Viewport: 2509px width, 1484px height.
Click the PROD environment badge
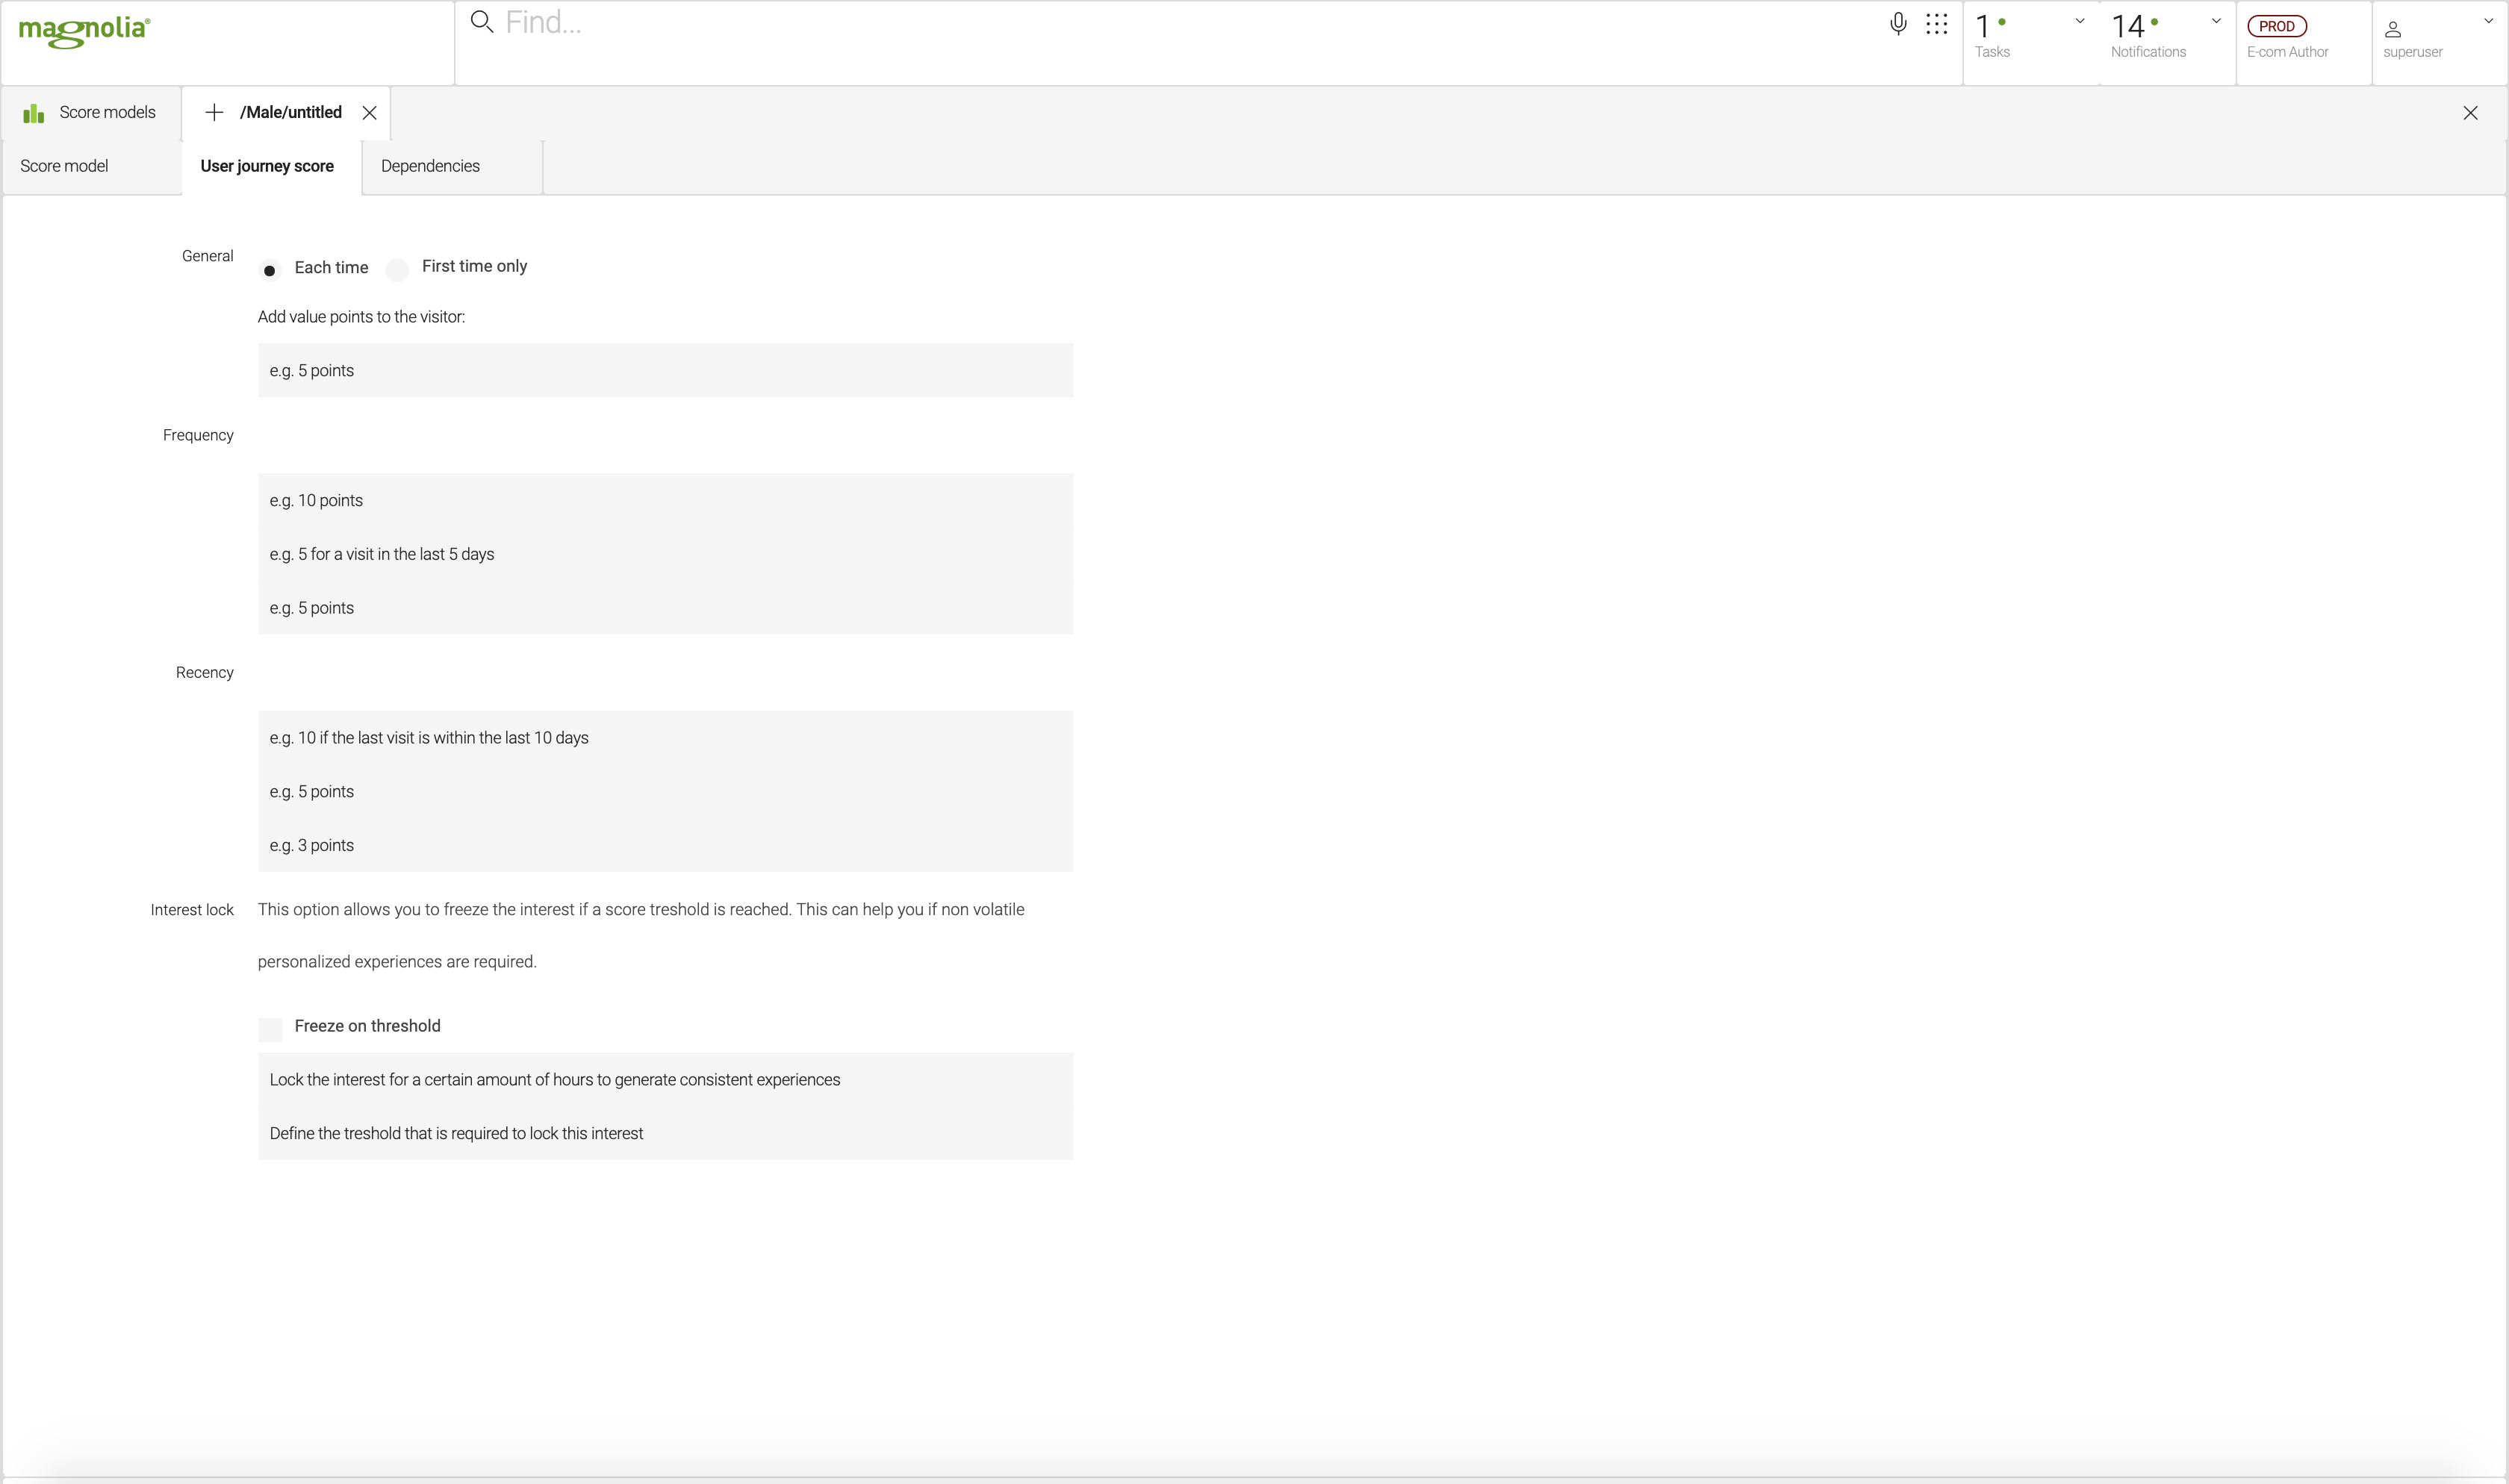[x=2276, y=27]
